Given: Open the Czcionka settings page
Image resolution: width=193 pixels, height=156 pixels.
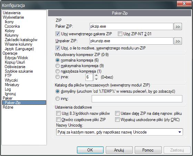Looking at the screenshot, I should pos(12,26).
